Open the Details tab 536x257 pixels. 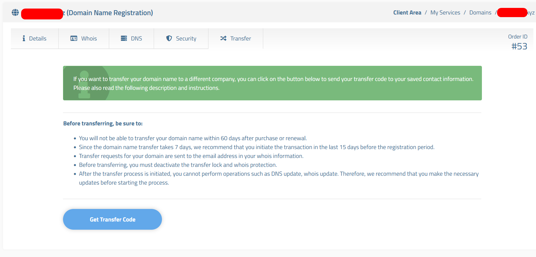point(35,39)
